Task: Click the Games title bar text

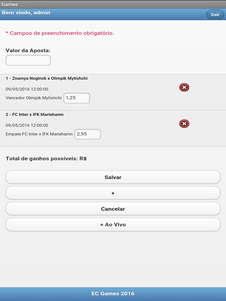Action: 10,4
